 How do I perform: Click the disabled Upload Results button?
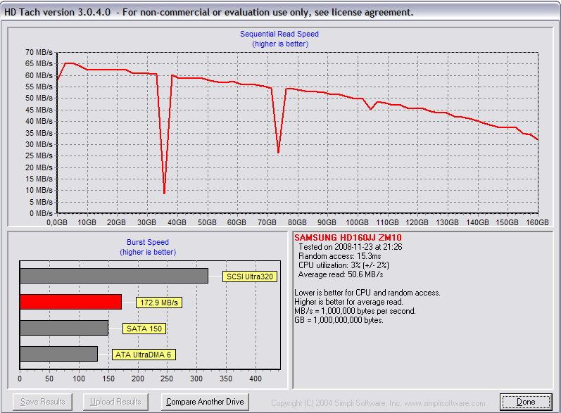[x=115, y=402]
